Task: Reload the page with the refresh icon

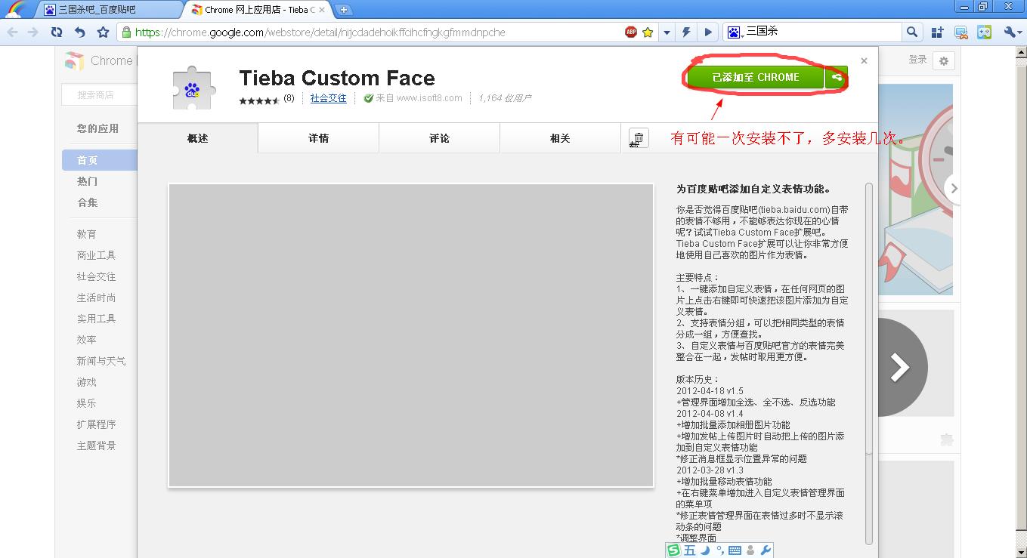Action: coord(57,32)
